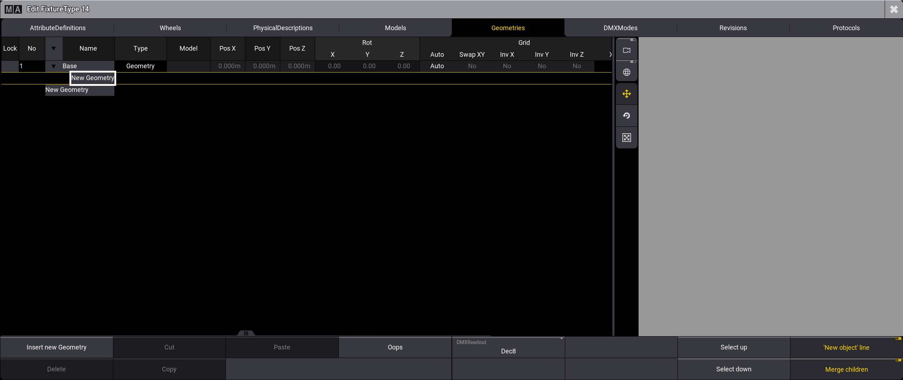Open the camera view selector icon
The image size is (903, 380).
point(626,50)
